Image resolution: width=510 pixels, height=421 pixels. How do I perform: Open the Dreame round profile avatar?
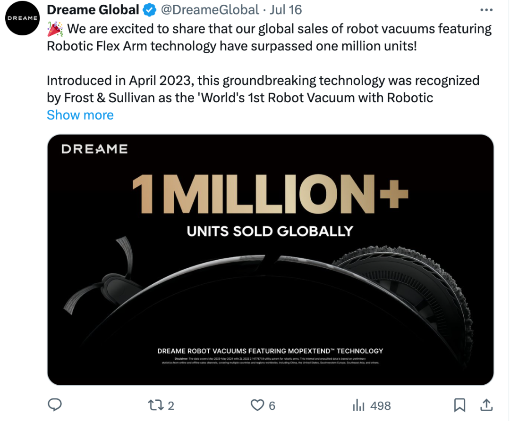23,18
